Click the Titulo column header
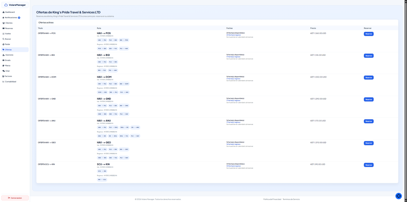The height and width of the screenshot is (202, 407). (x=40, y=28)
